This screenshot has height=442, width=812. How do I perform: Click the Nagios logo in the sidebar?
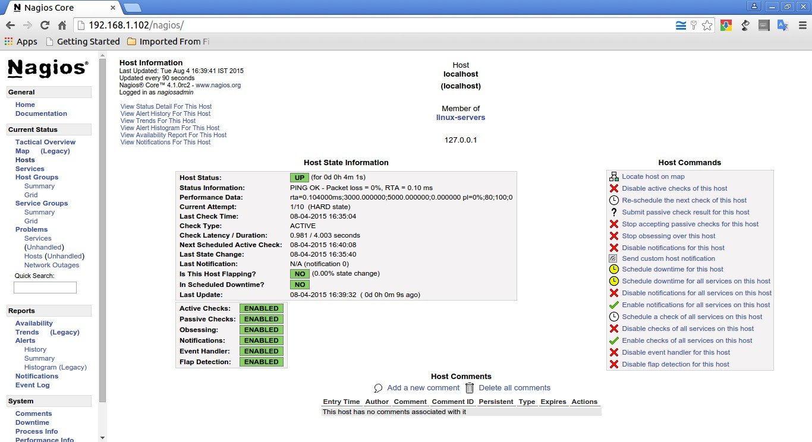pos(48,68)
